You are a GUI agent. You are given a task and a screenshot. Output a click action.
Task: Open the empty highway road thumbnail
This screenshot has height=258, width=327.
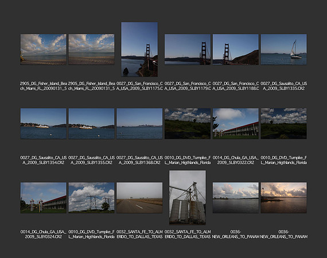coord(139,198)
